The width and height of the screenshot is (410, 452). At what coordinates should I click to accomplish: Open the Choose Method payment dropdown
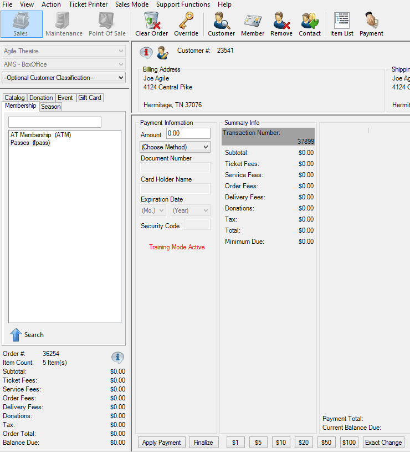coord(175,147)
